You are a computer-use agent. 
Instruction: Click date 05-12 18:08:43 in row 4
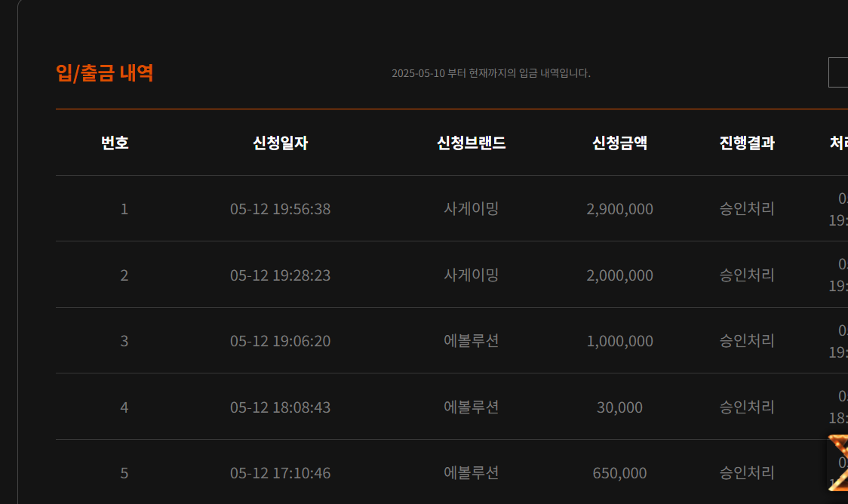click(x=280, y=407)
